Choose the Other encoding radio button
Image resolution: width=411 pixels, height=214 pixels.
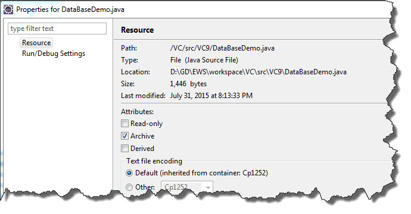tap(129, 187)
